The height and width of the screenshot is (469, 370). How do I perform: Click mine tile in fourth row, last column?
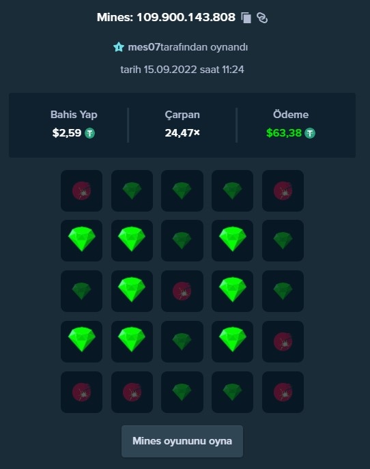[283, 341]
